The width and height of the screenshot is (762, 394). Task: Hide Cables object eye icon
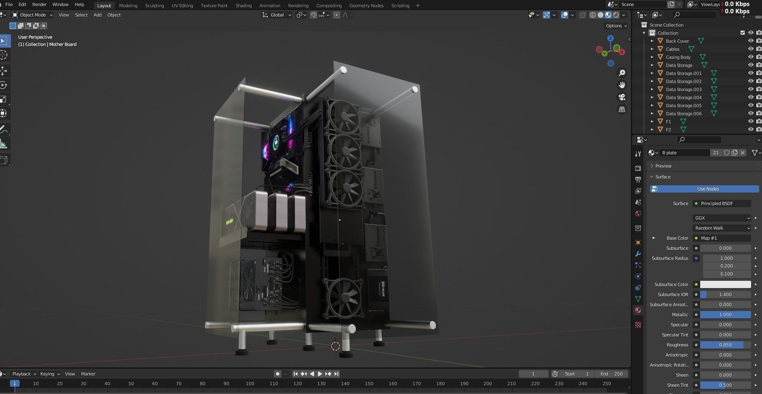click(751, 49)
